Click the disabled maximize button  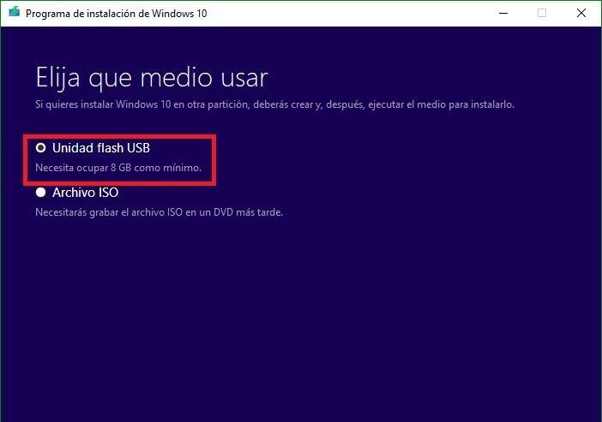point(542,14)
